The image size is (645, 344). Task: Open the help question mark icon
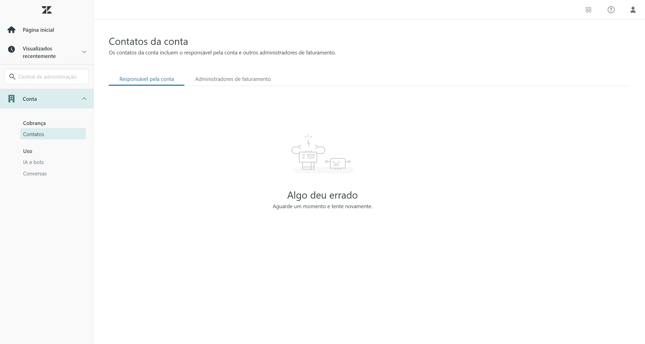click(x=611, y=10)
